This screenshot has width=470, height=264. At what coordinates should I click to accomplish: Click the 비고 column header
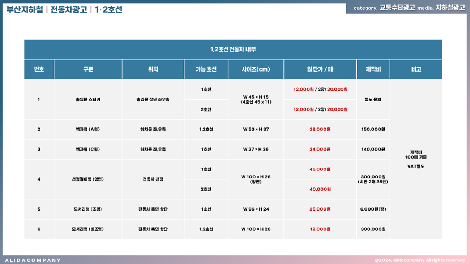click(x=416, y=69)
